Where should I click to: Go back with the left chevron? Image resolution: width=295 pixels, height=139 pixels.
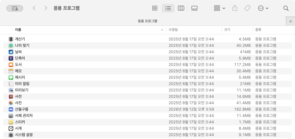(34, 8)
